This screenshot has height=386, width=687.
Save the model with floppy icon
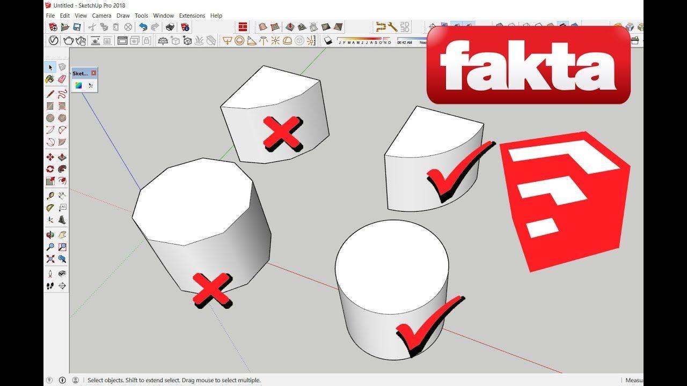coord(78,27)
